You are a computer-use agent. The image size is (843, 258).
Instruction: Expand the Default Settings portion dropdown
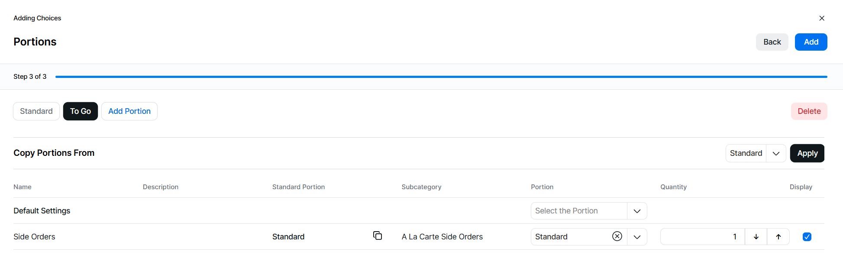coord(637,211)
